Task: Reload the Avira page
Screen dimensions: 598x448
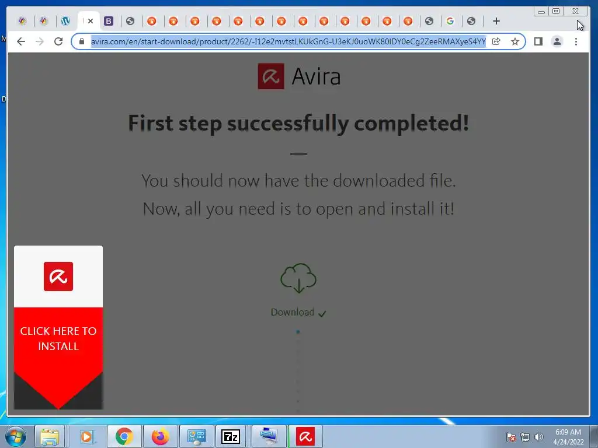Action: click(x=58, y=41)
